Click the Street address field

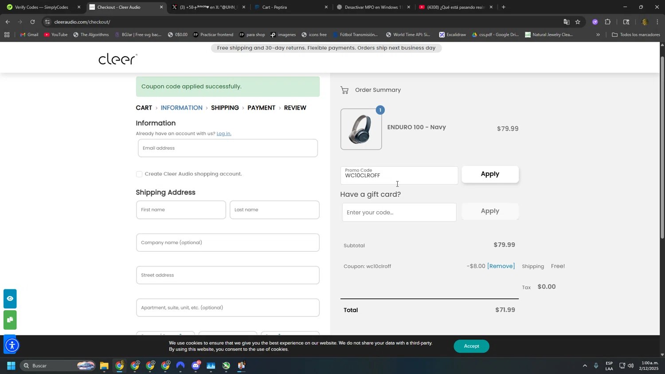pyautogui.click(x=227, y=275)
